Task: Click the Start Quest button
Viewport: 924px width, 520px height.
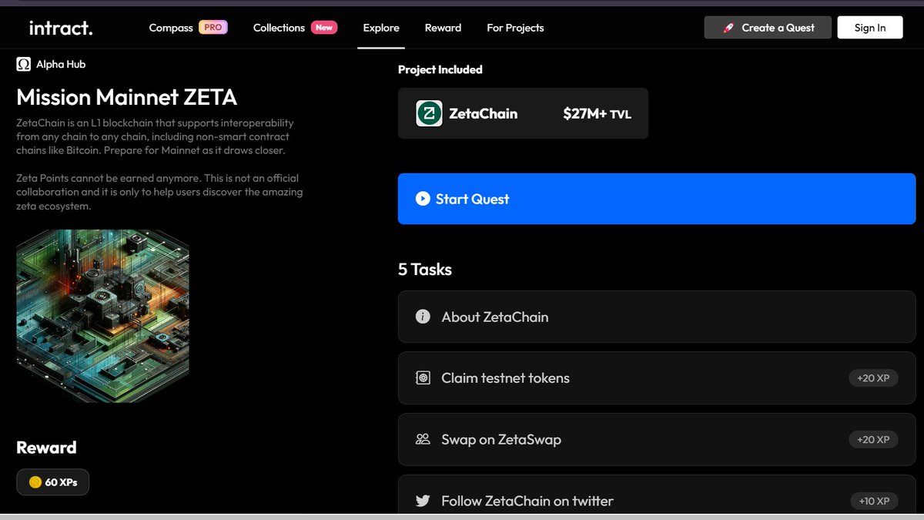Action: click(x=657, y=199)
